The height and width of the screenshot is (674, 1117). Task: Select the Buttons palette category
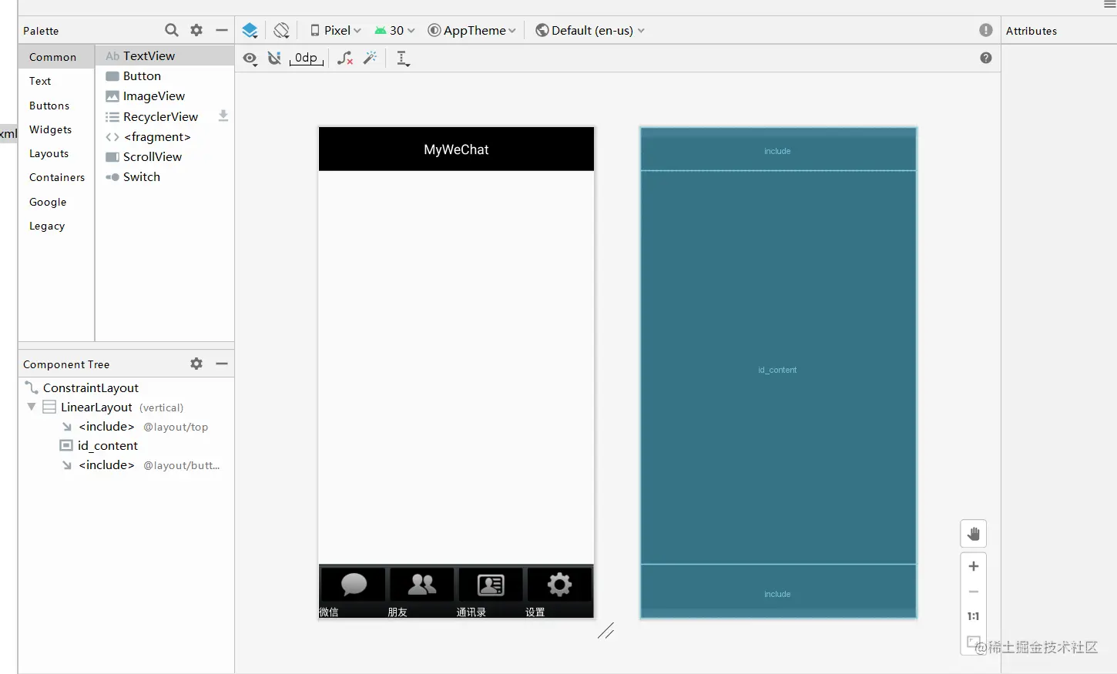(56, 106)
